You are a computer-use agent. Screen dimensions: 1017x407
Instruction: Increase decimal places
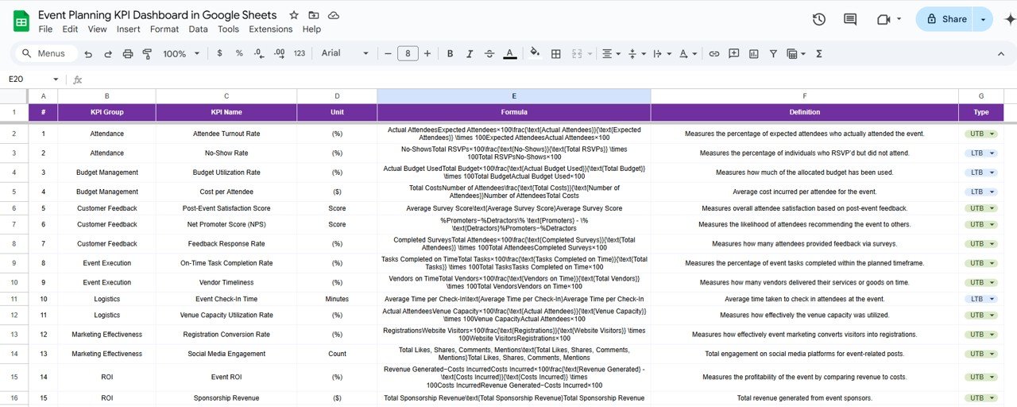[279, 53]
